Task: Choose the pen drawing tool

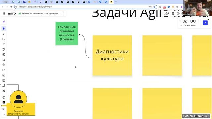Action: click(x=4, y=34)
